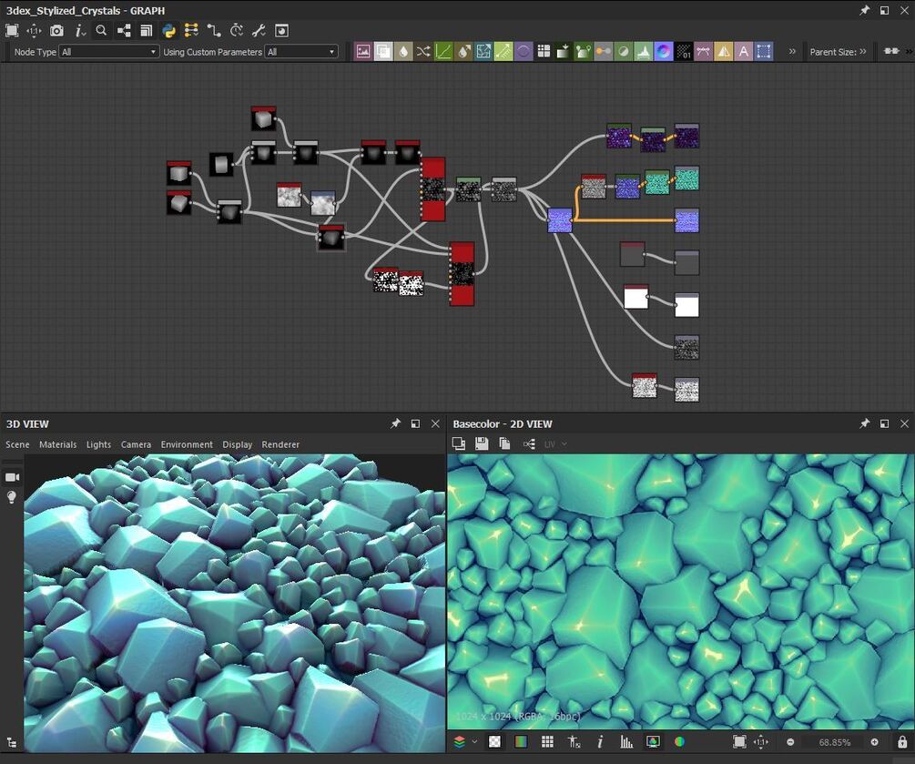Open the Camera menu
The image size is (915, 764).
(136, 444)
